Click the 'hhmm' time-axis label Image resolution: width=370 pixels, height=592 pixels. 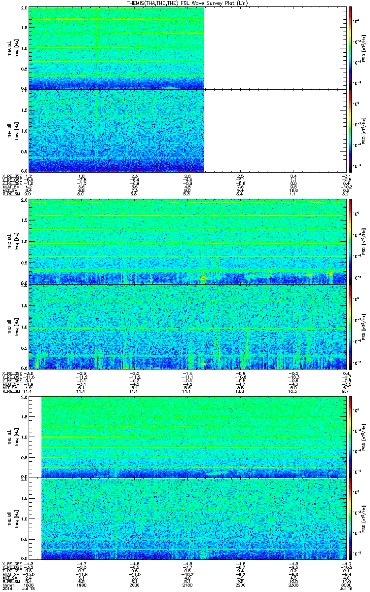tap(7, 585)
